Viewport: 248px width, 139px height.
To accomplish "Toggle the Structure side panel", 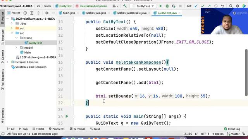I will [3, 37].
